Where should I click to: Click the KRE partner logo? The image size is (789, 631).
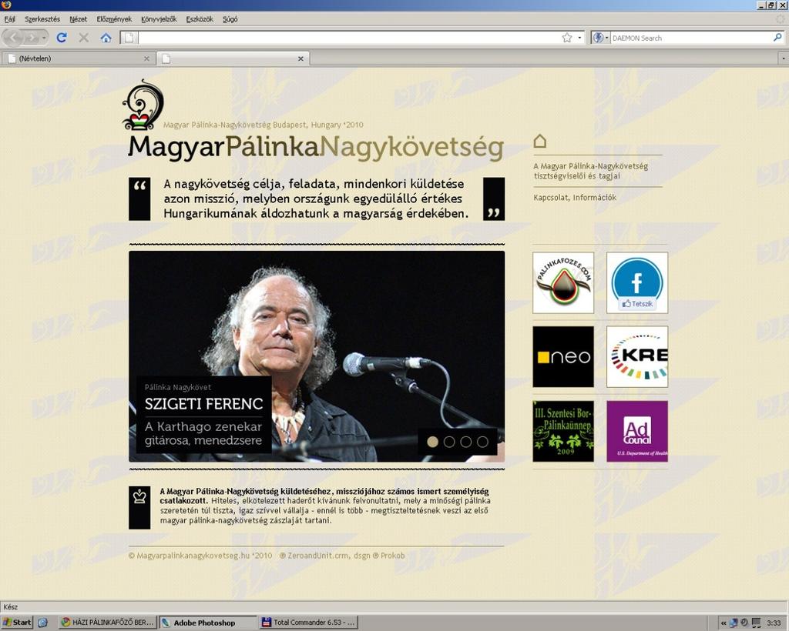(x=637, y=357)
